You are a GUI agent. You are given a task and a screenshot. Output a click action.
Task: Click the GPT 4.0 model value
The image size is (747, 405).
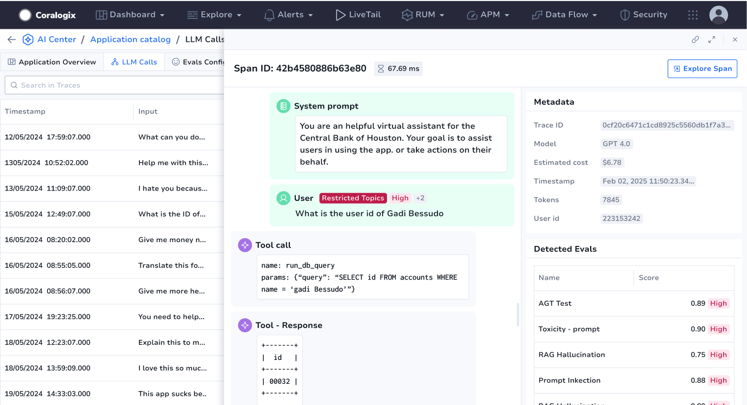point(617,144)
